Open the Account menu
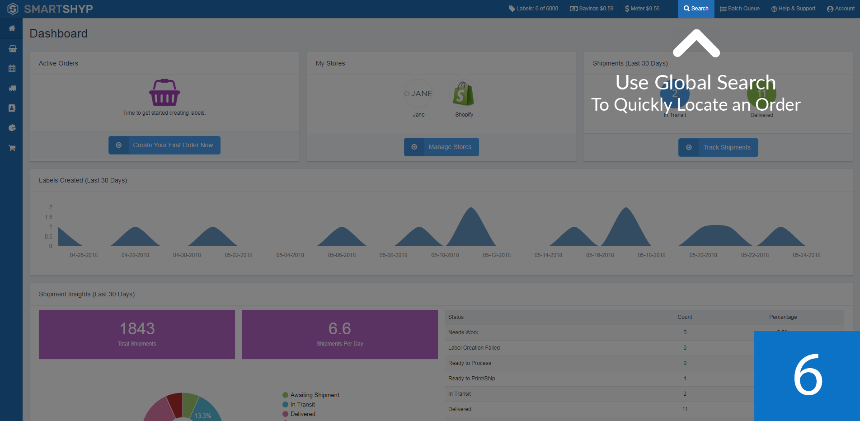The width and height of the screenshot is (860, 421). pyautogui.click(x=841, y=9)
